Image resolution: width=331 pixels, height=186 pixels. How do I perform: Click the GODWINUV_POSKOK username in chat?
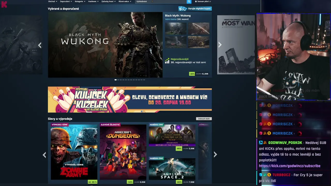pyautogui.click(x=285, y=143)
